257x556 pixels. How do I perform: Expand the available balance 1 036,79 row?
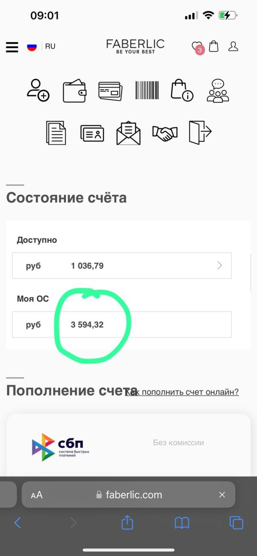[122, 266]
